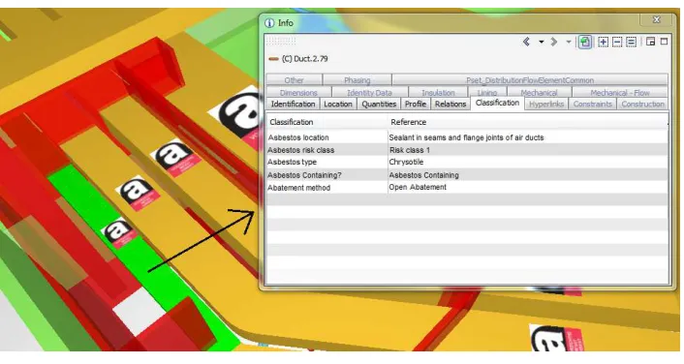This screenshot has width=684, height=364.
Task: Select the Quantities tab
Action: [x=379, y=104]
